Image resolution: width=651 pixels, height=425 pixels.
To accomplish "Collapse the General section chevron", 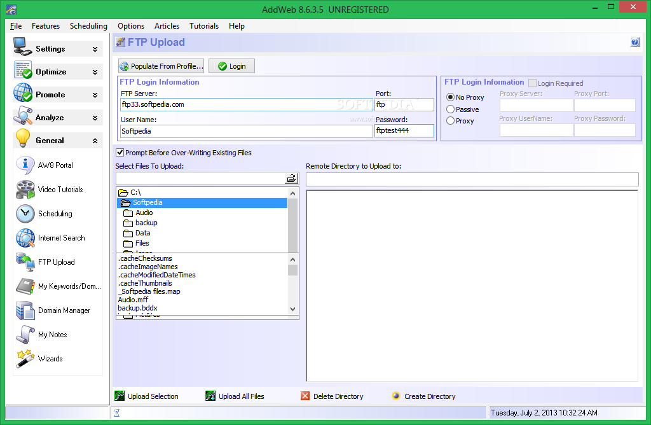I will click(x=95, y=141).
